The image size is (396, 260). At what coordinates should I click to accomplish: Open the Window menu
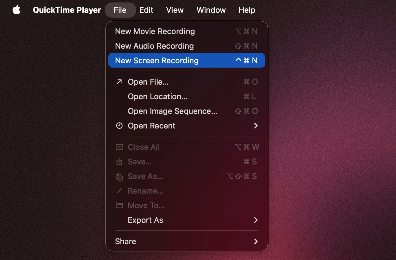point(211,10)
